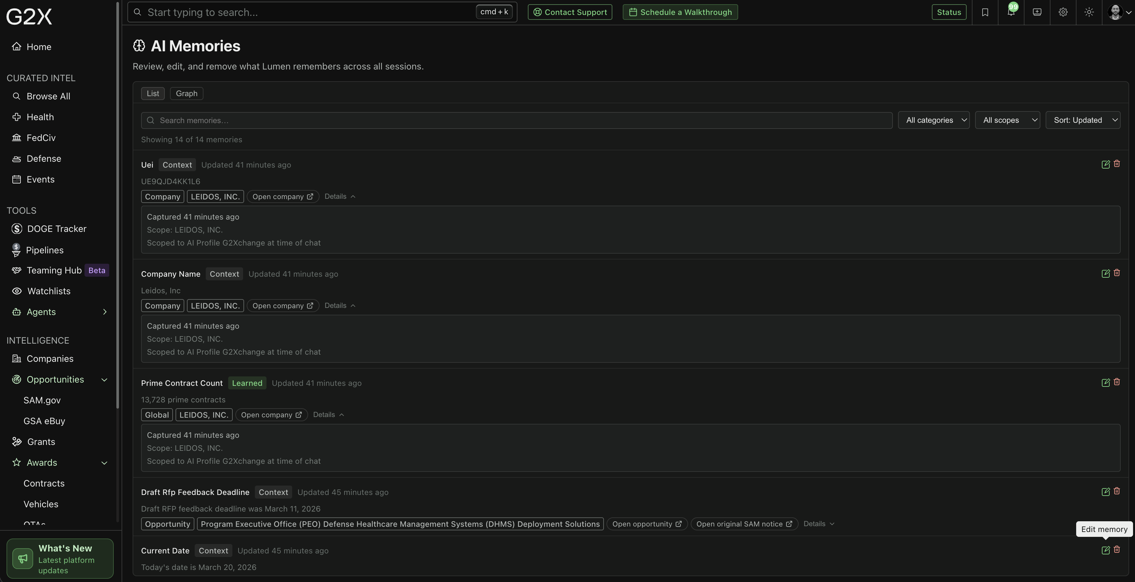The image size is (1135, 582).
Task: Click Schedule a Walkthrough button
Action: (680, 12)
